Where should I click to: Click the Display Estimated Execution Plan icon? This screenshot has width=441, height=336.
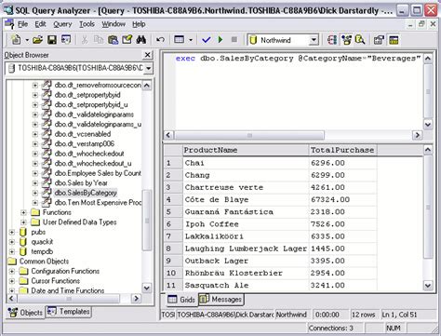coord(332,40)
